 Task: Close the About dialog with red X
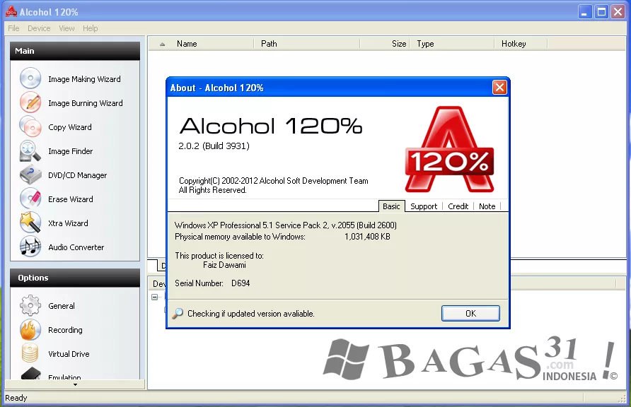pos(499,87)
